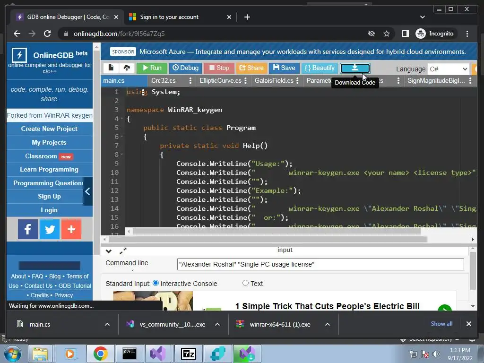Image resolution: width=484 pixels, height=363 pixels.
Task: Toggle browser side panel icon
Action: pyautogui.click(x=405, y=34)
